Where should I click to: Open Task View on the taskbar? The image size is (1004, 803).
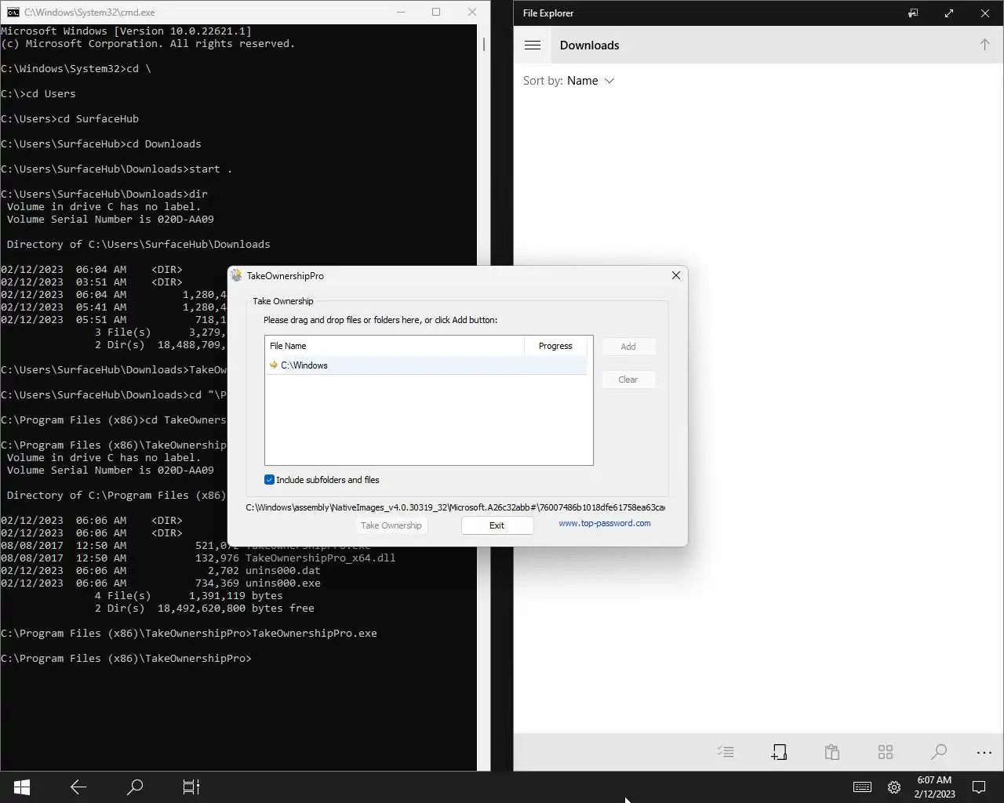[x=191, y=787]
